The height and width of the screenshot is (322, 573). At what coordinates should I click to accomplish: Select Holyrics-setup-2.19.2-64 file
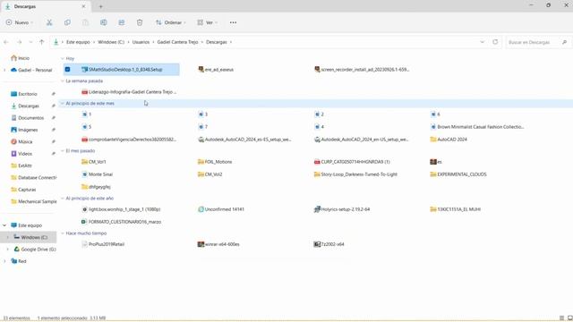coord(342,209)
